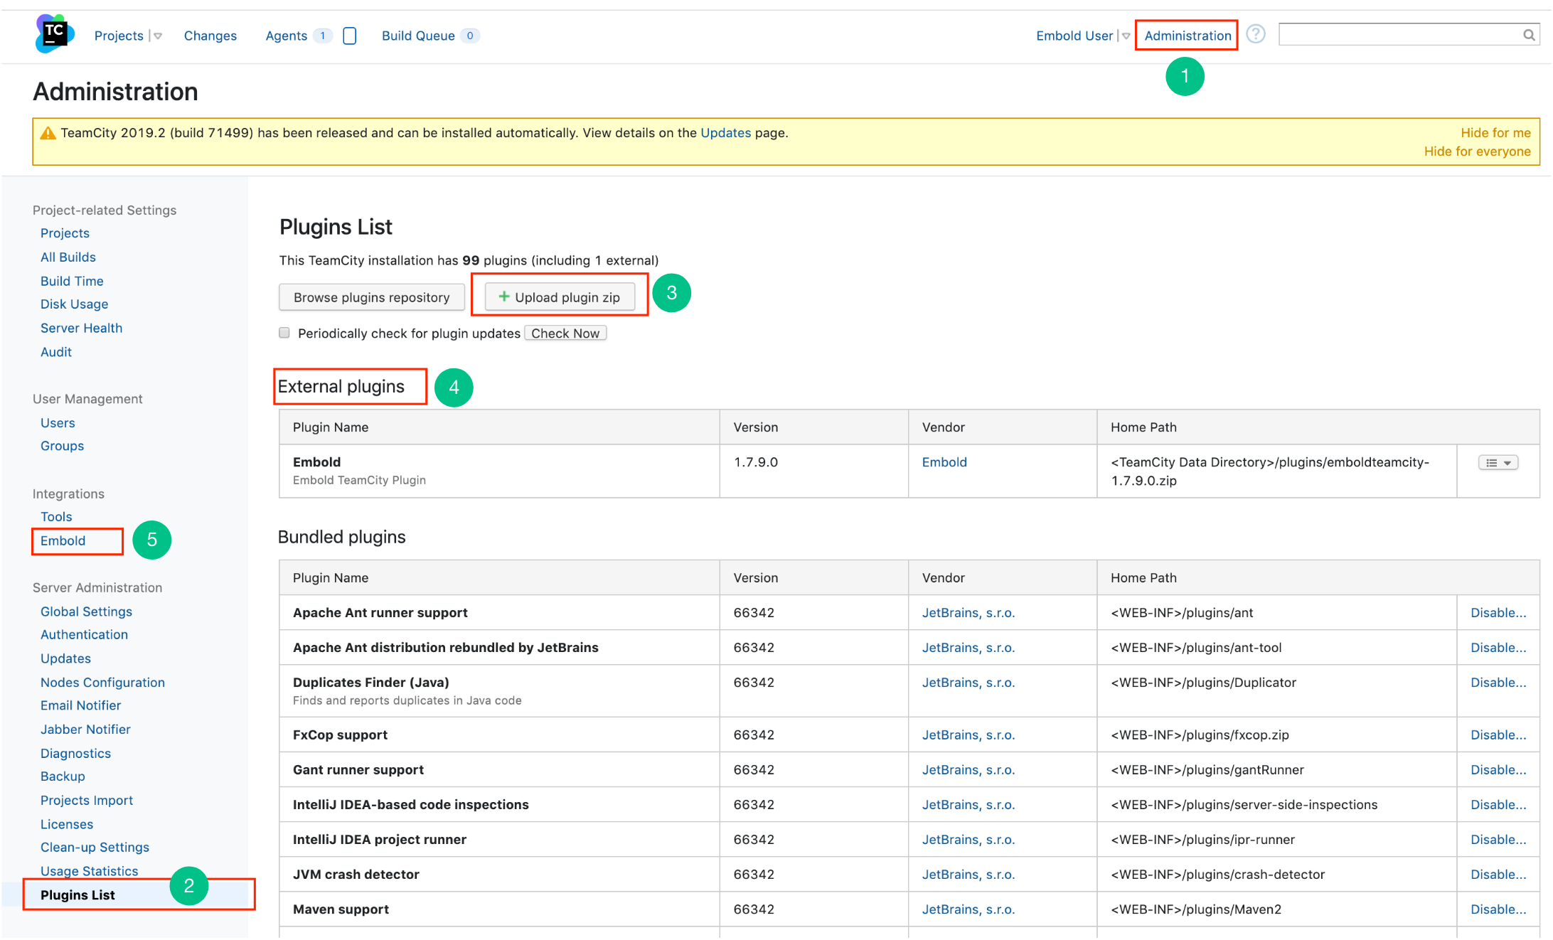Click Browse plugins repository button
1553x940 pixels.
(372, 297)
